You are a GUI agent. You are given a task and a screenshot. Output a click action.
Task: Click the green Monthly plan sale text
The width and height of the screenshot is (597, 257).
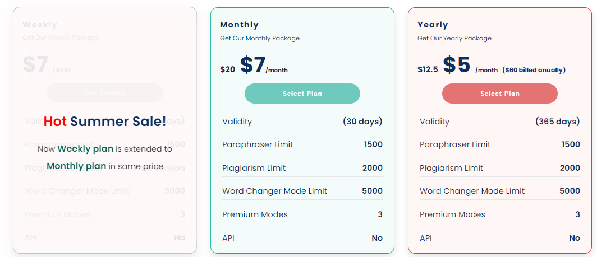click(76, 166)
